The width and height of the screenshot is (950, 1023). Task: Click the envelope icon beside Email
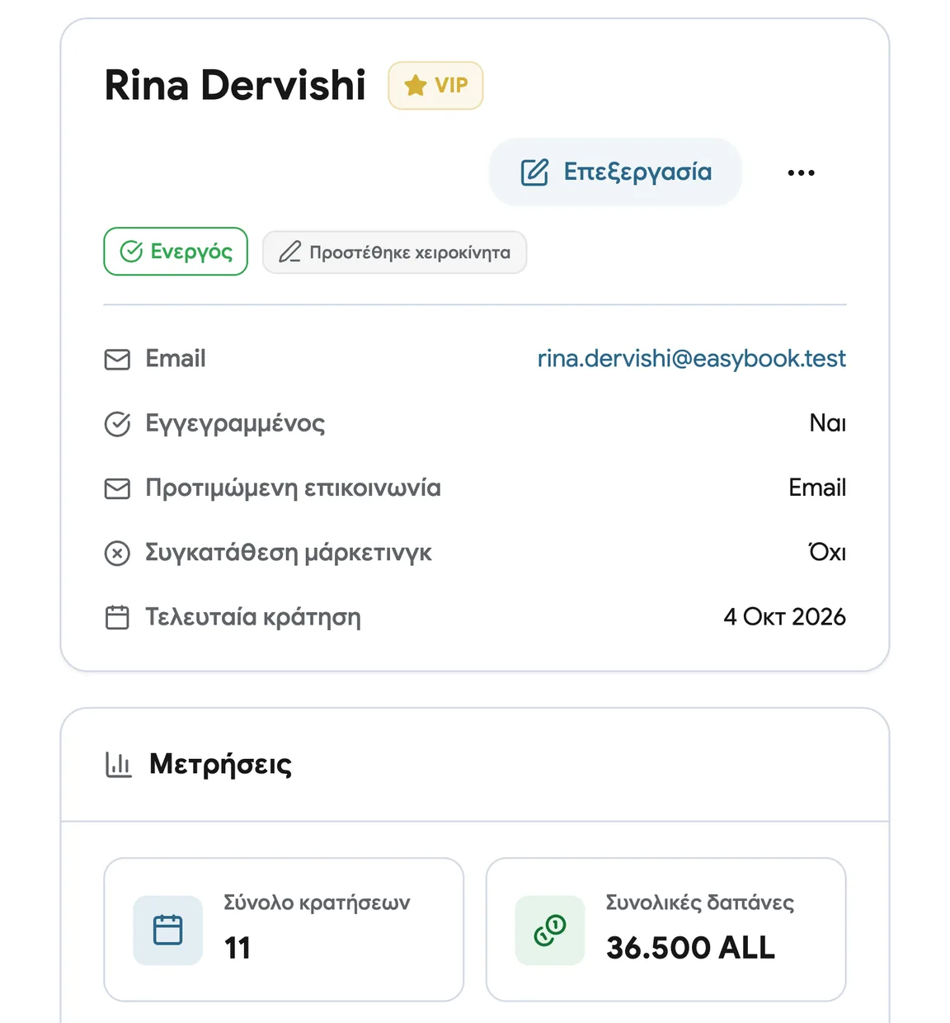[x=117, y=360]
